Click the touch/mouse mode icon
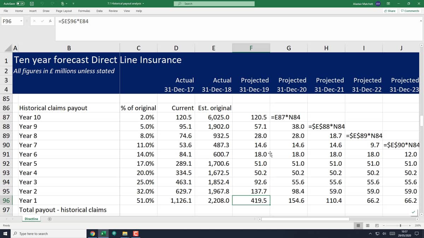Viewport: 424px width, 238px height. [63, 4]
